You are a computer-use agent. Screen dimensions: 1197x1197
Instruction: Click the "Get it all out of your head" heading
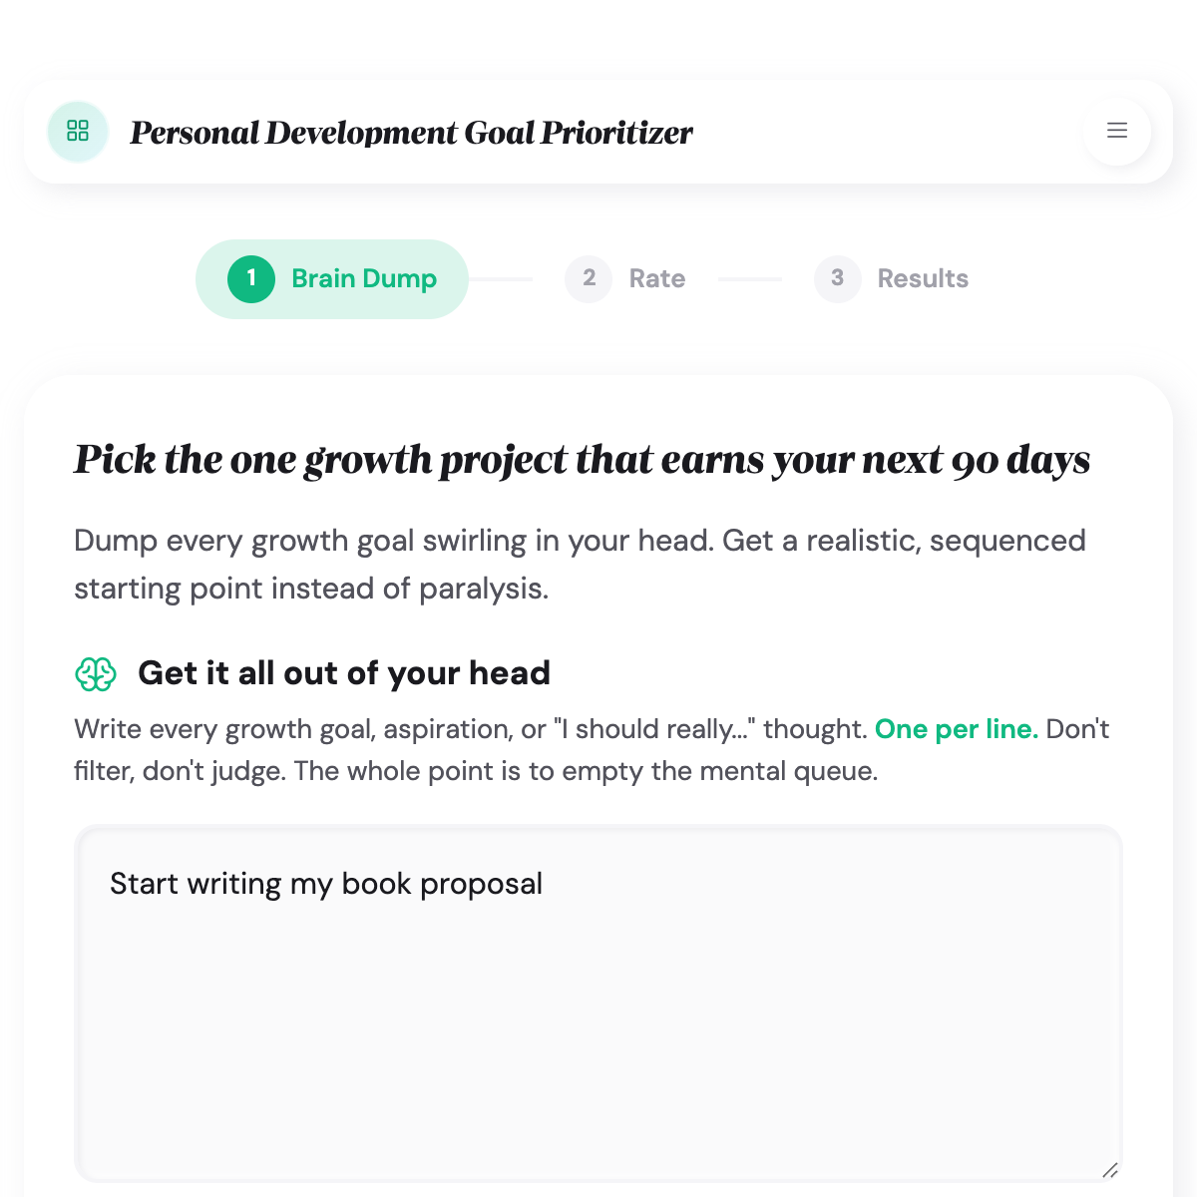(x=344, y=673)
